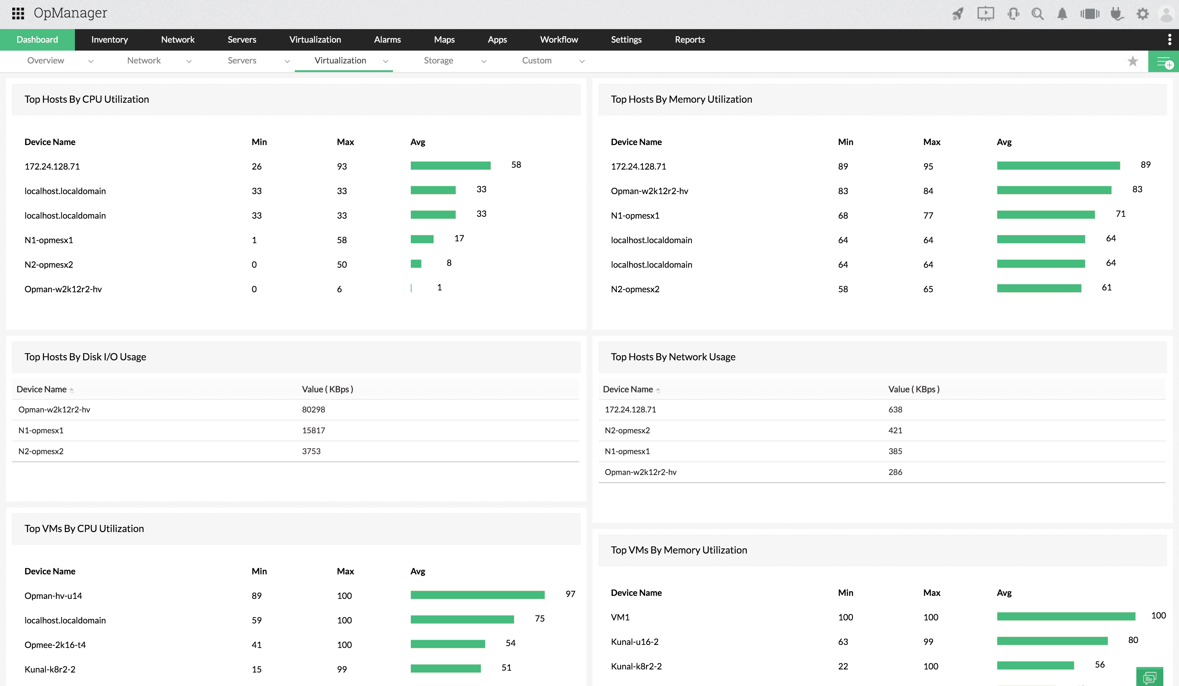Open the apps grid launcher icon
The width and height of the screenshot is (1179, 686).
point(18,13)
